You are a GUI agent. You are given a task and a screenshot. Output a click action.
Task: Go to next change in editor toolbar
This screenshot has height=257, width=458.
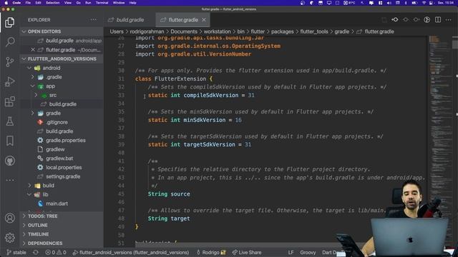[416, 20]
